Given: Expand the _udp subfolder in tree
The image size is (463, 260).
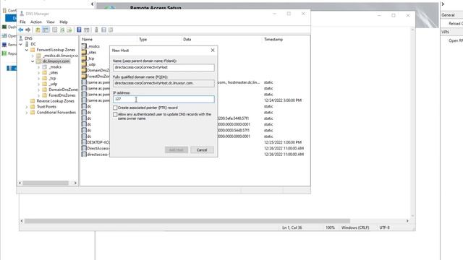Looking at the screenshot, I should [38, 84].
